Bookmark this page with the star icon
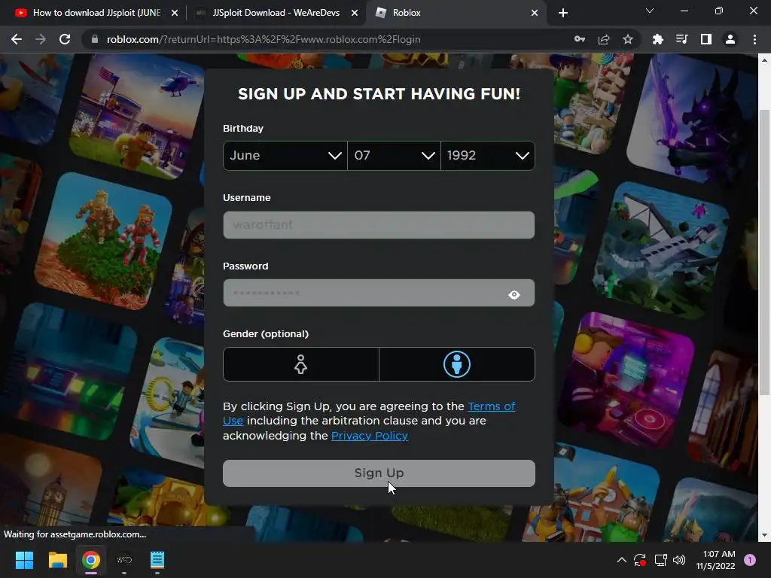The width and height of the screenshot is (771, 578). pos(628,39)
